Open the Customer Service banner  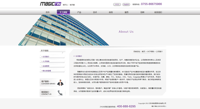coord(53,82)
